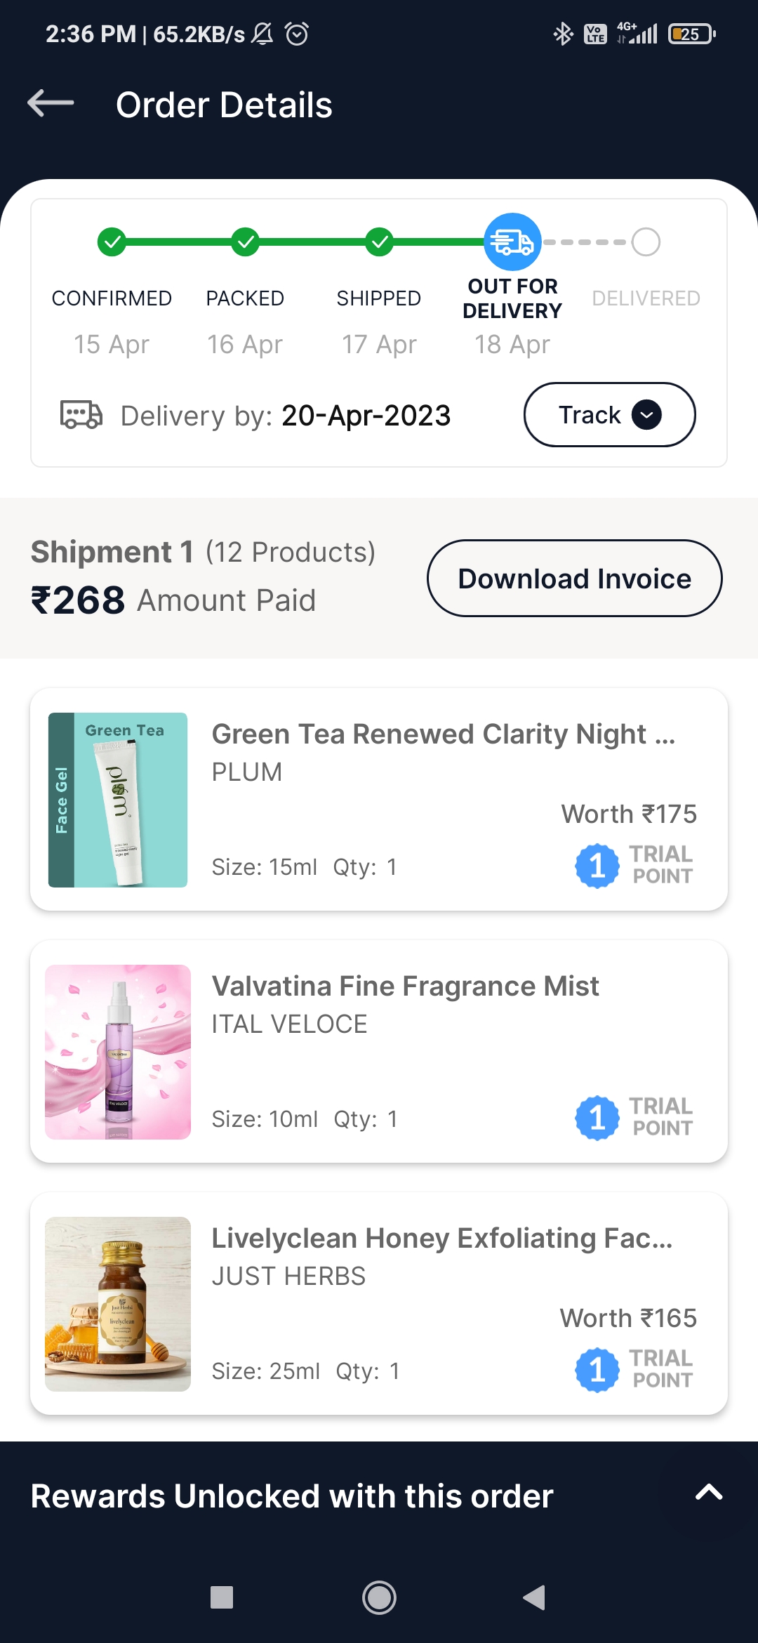Expand the Track dropdown
The height and width of the screenshot is (1643, 758).
(609, 415)
